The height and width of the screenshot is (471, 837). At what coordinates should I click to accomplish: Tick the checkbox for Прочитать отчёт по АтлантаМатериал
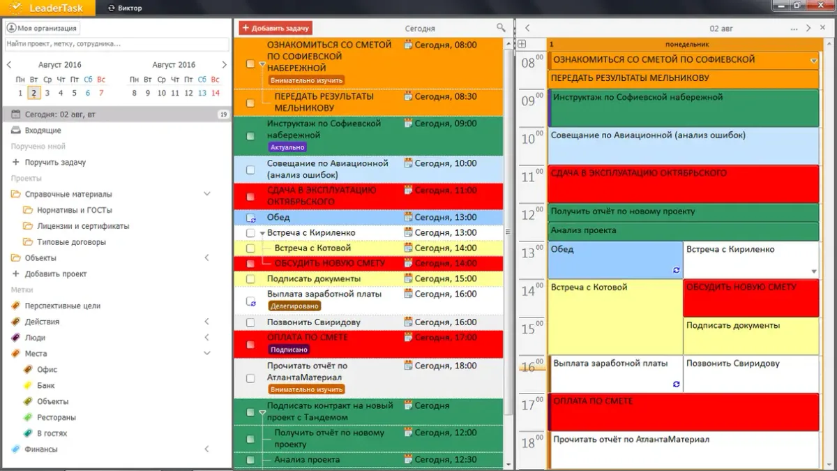coord(250,378)
